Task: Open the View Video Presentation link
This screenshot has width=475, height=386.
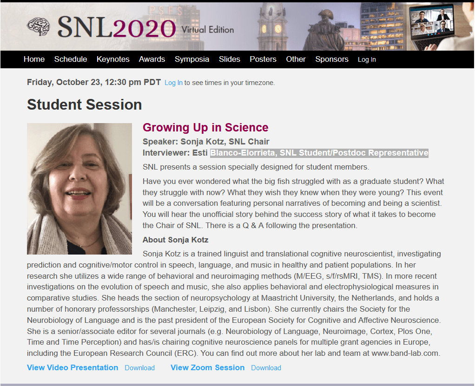Action: point(73,367)
